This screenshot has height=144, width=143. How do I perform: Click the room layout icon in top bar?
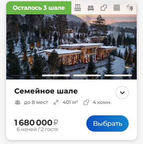click(x=104, y=8)
